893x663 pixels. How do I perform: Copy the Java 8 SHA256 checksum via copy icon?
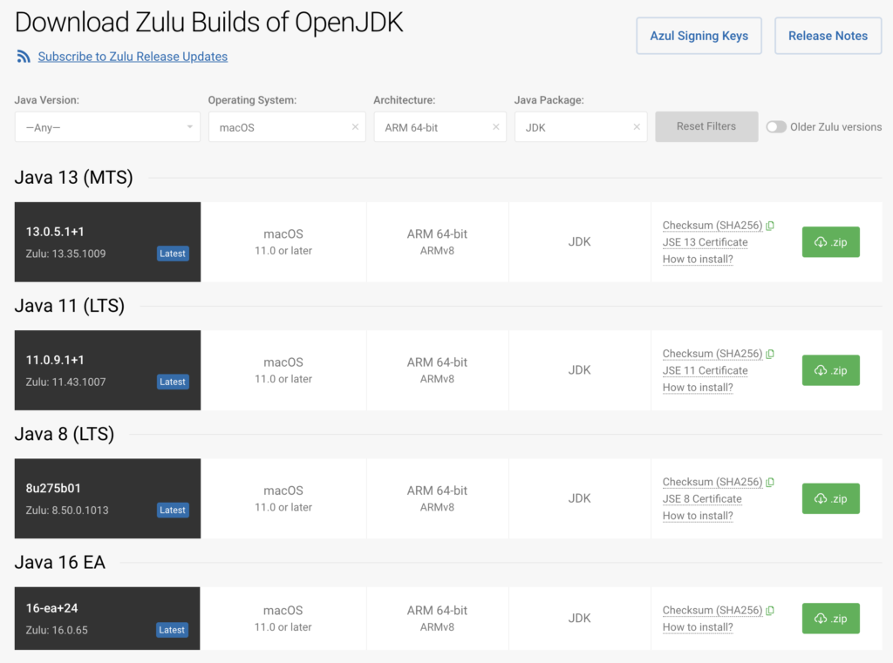pyautogui.click(x=770, y=483)
